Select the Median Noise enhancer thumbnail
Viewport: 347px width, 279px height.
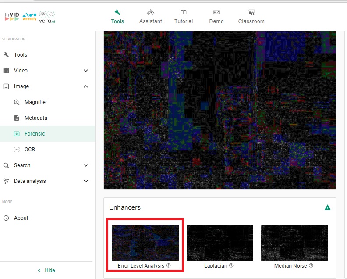pos(294,243)
